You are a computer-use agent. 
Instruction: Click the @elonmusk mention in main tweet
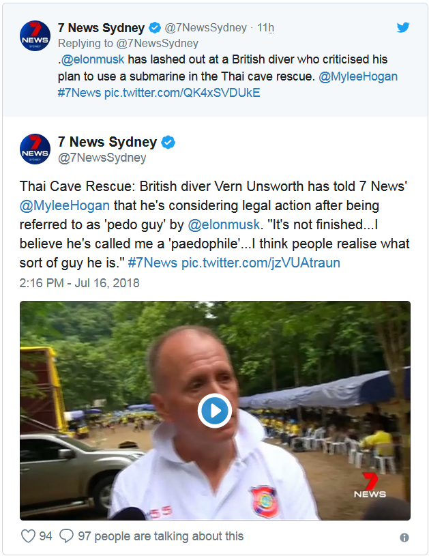(224, 224)
